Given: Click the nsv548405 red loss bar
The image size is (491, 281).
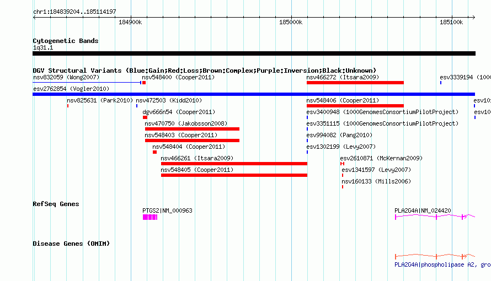Looking at the screenshot, I should 234,175.
